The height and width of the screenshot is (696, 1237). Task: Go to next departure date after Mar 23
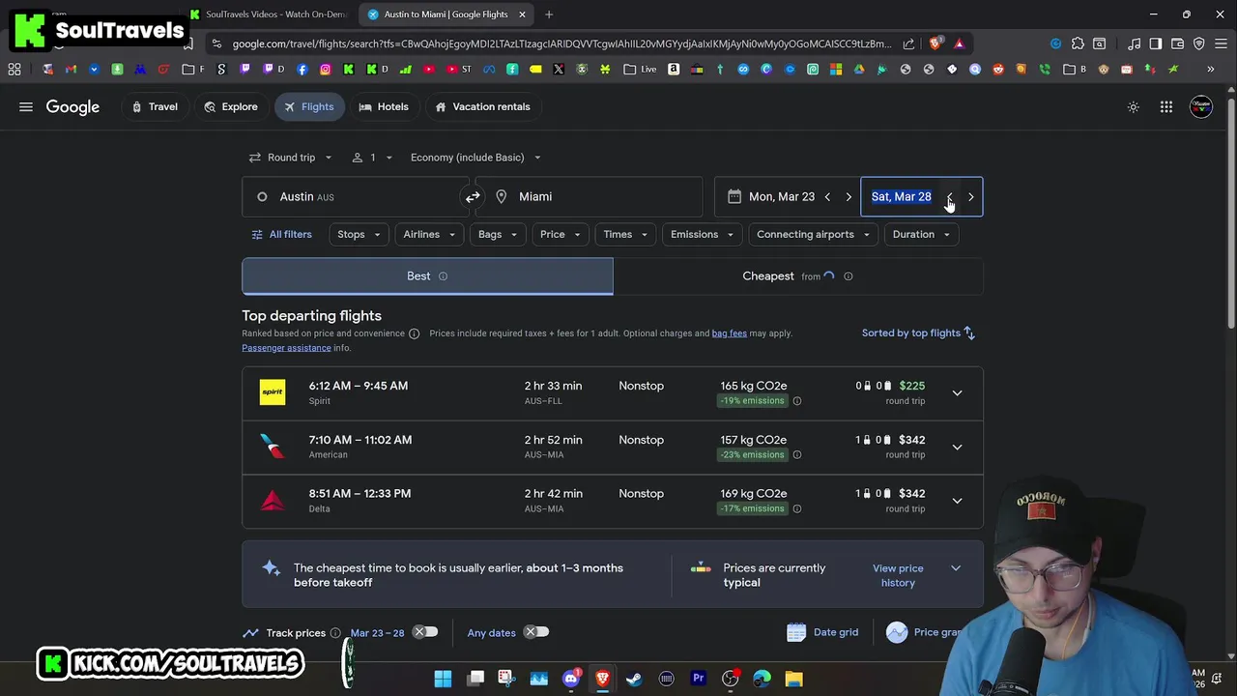(849, 197)
